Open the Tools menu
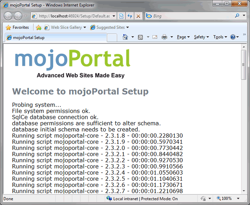Screen dimensions: 250x205 click(219, 37)
